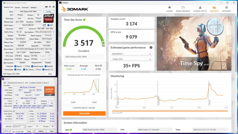Click the Close button in GPU-Z
Image resolution: width=238 pixels, height=134 pixels.
coord(50,74)
